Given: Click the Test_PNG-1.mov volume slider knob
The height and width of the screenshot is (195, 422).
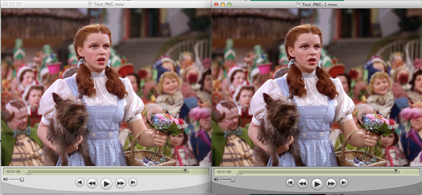Looking at the screenshot, I should [233, 180].
